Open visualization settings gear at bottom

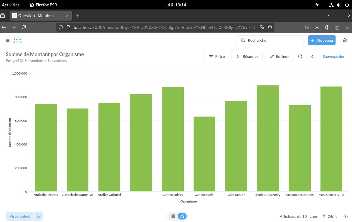coord(38,216)
